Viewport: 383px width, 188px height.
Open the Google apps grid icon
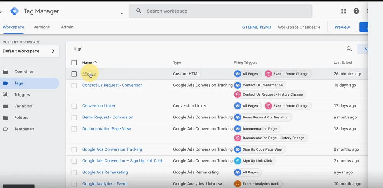pyautogui.click(x=344, y=11)
